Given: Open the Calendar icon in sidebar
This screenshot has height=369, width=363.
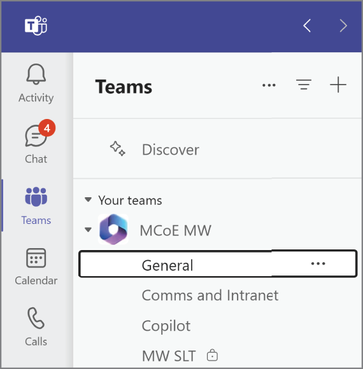Looking at the screenshot, I should tap(36, 258).
